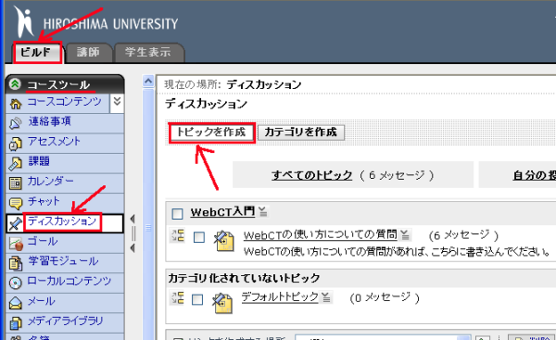Image resolution: width=556 pixels, height=340 pixels.
Task: Click the ローカルコンテンツ disc icon
Action: (x=15, y=283)
